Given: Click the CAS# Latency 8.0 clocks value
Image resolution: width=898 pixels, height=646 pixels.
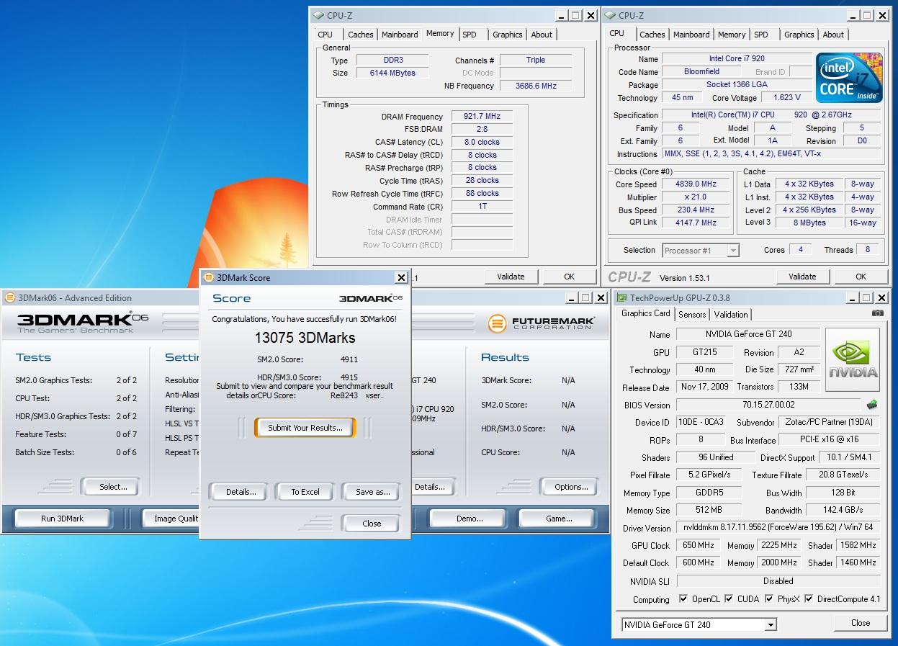Looking at the screenshot, I should click(x=482, y=142).
